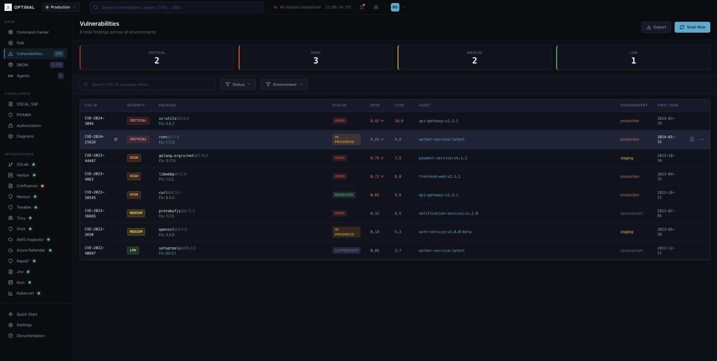717x361 pixels.
Task: Open the Production environment selector
Action: tap(61, 7)
